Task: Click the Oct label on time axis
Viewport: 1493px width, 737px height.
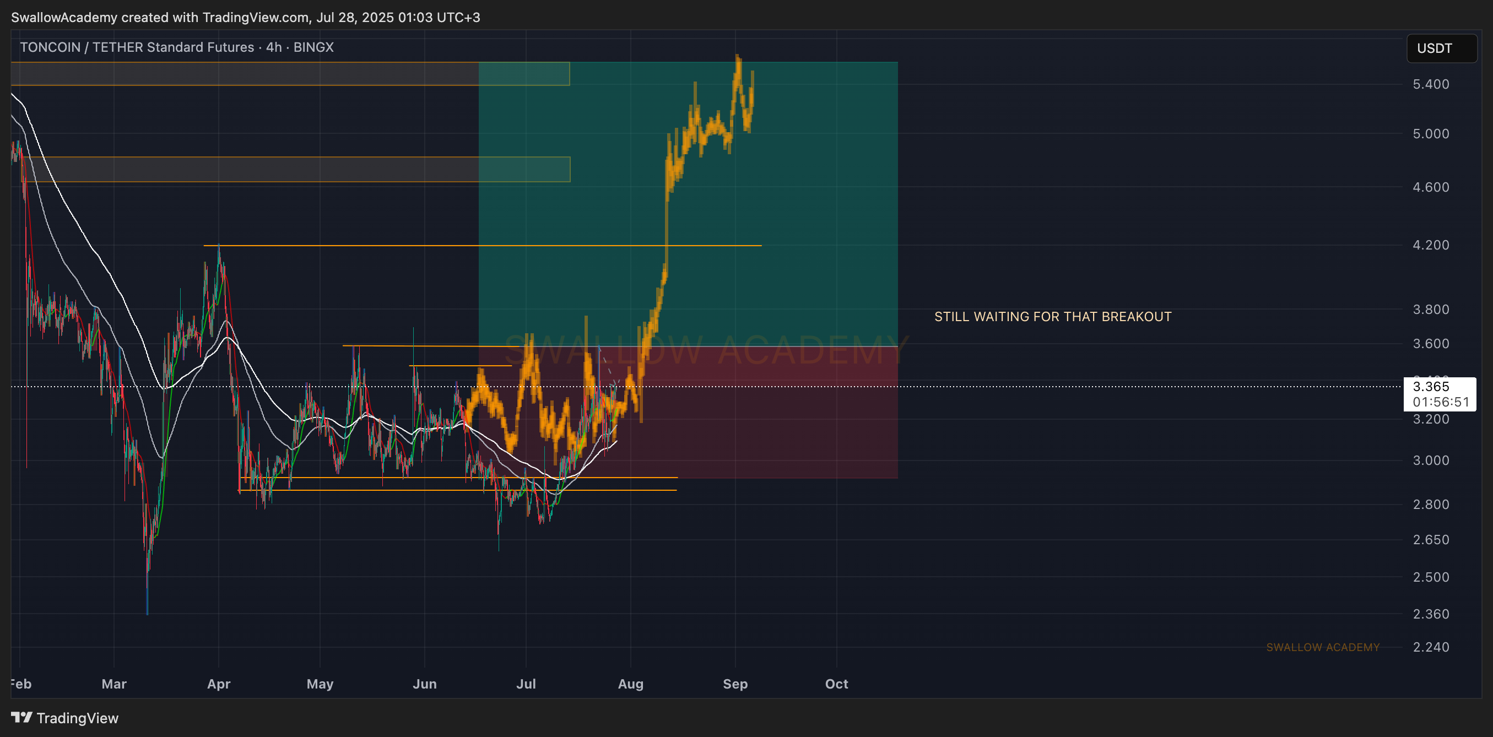Action: (836, 684)
